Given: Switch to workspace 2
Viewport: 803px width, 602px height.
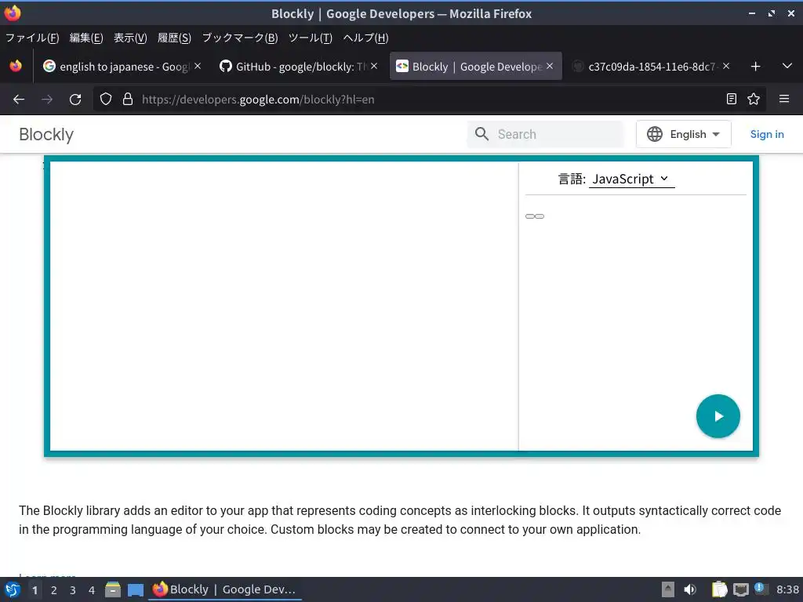Looking at the screenshot, I should (54, 590).
